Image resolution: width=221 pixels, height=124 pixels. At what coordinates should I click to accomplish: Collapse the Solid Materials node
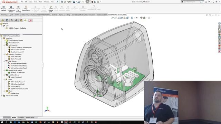tap(4, 45)
